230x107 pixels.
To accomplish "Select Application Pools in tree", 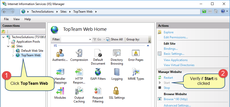I will coord(28,42).
